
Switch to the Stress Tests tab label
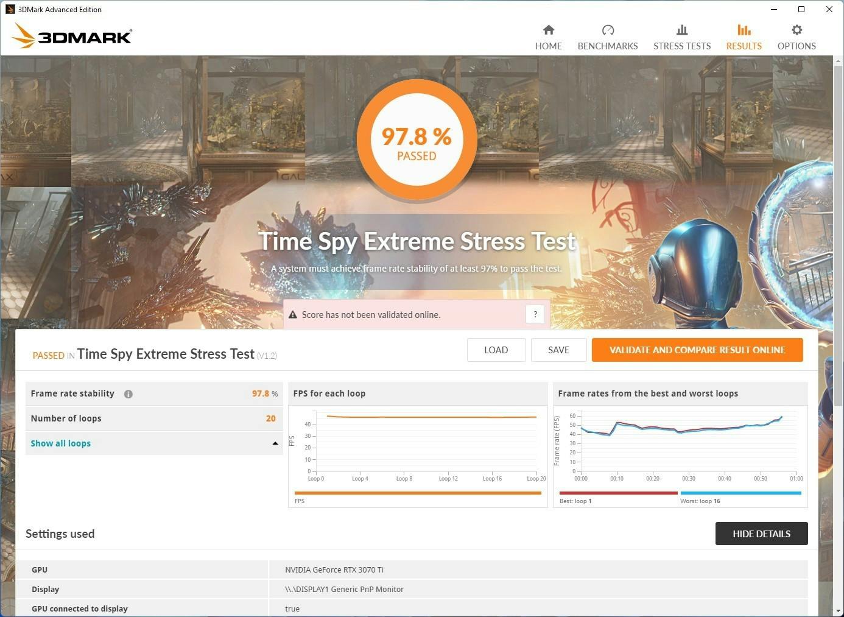click(x=682, y=46)
